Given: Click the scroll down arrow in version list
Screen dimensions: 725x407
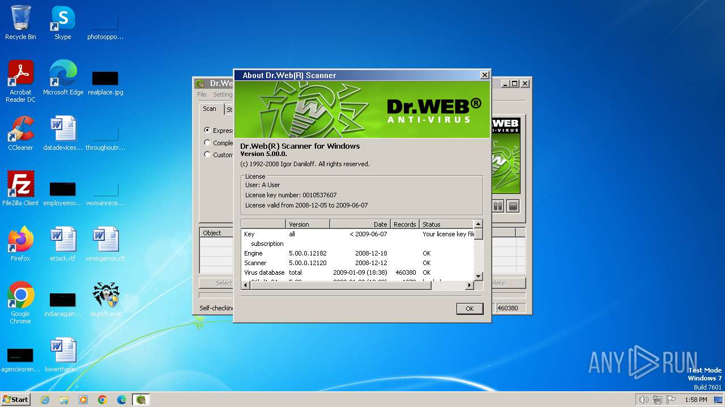Looking at the screenshot, I should (x=478, y=276).
